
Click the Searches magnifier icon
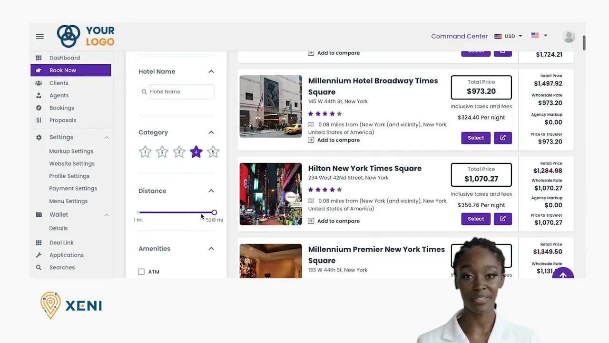(x=39, y=268)
